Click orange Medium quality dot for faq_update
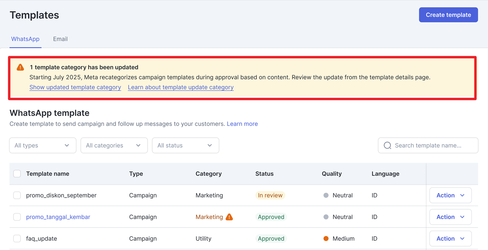Viewport: 488px width, 250px height. tap(326, 239)
